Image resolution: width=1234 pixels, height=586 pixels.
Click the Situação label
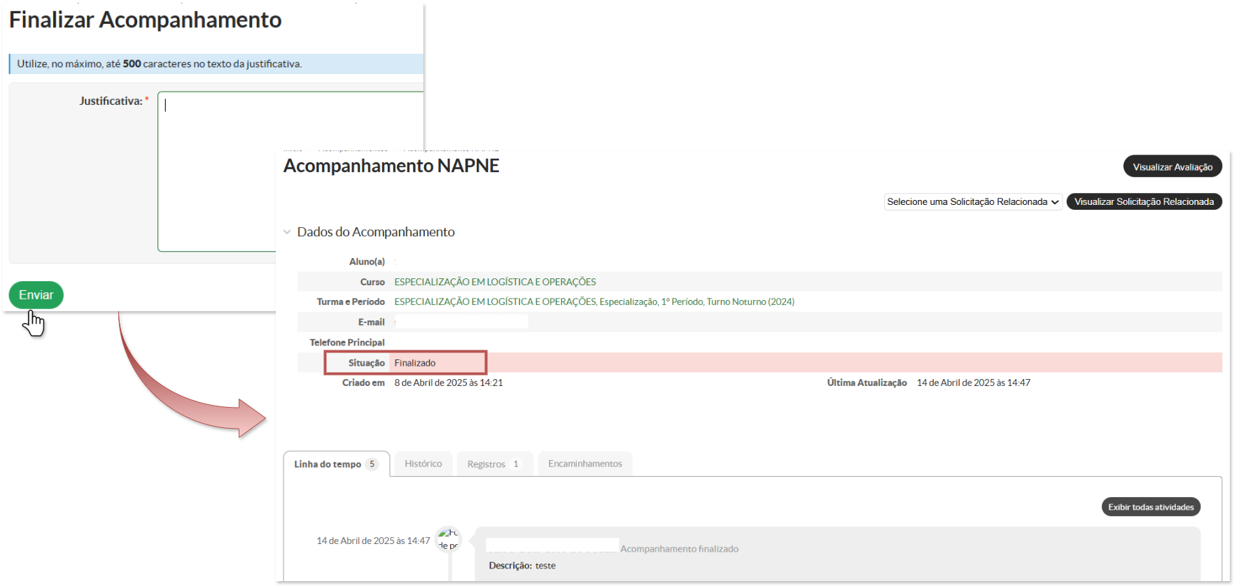click(367, 363)
